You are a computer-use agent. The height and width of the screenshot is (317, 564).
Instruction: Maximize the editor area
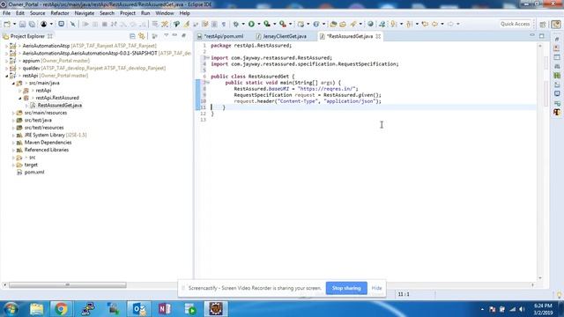pos(542,35)
